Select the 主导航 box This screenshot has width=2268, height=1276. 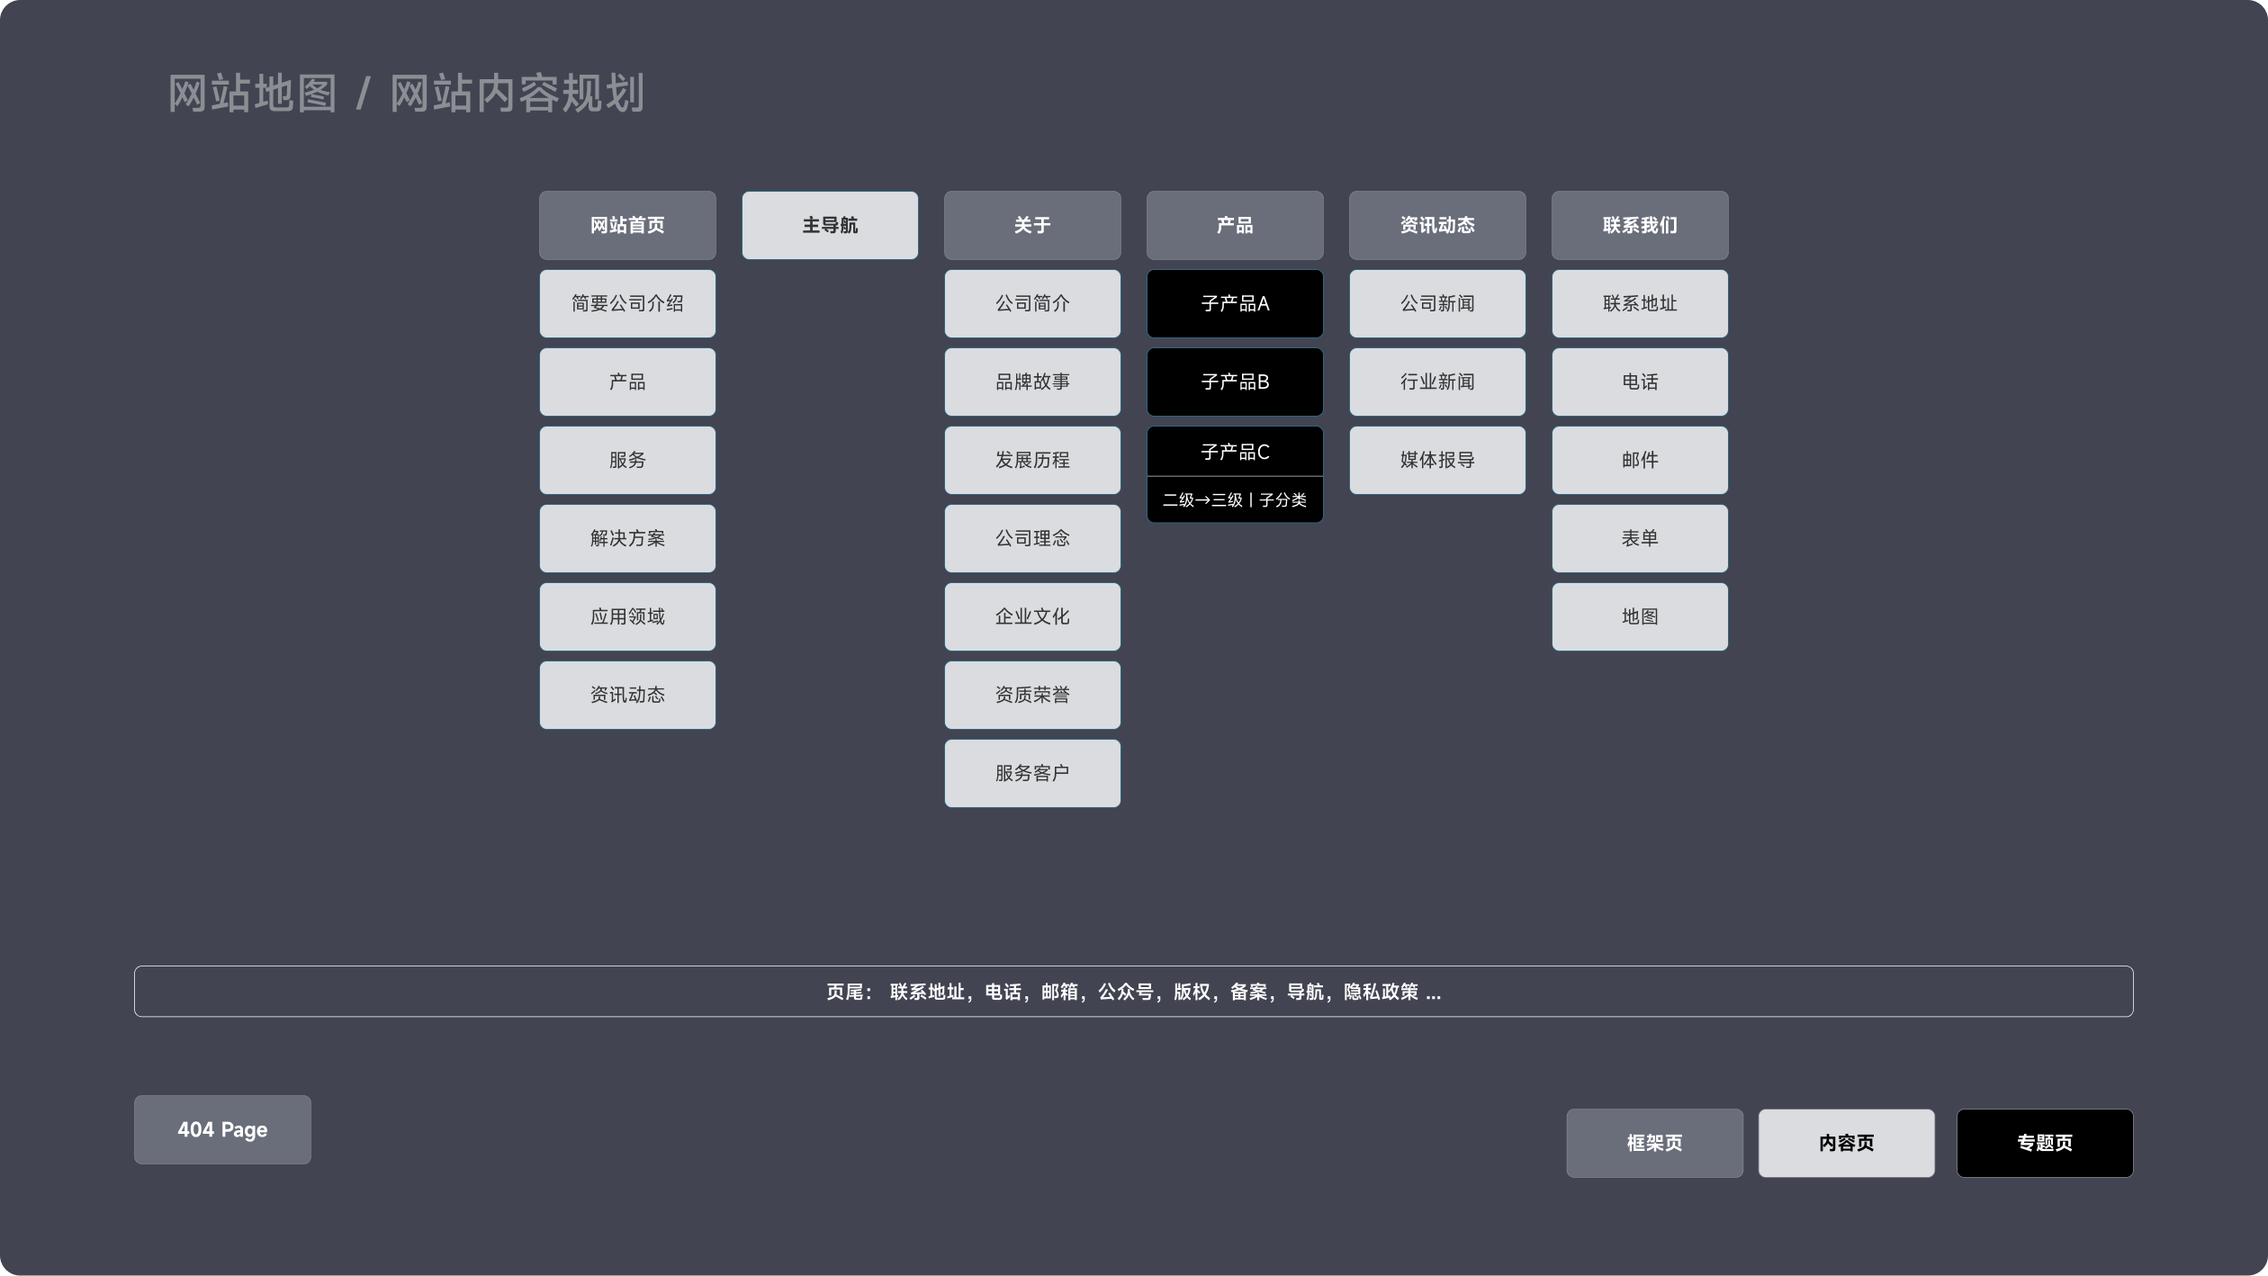pos(830,225)
